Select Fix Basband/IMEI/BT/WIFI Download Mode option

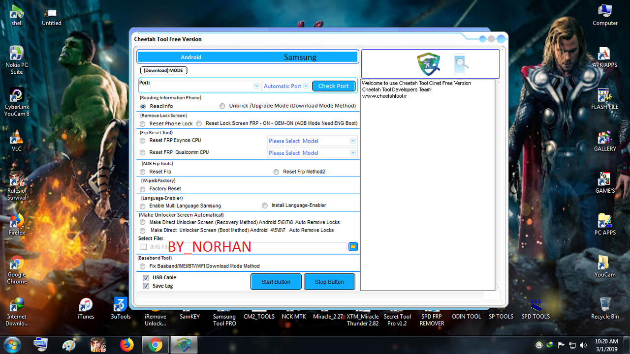[143, 266]
